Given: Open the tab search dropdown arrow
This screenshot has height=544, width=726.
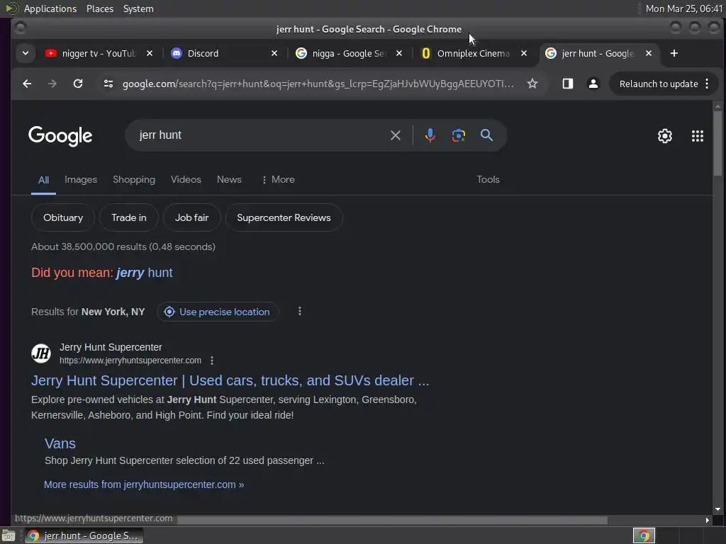Looking at the screenshot, I should (26, 53).
